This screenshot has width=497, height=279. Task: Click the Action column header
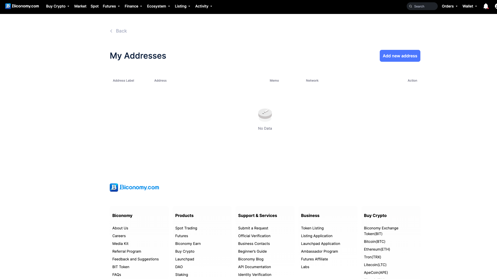(412, 81)
